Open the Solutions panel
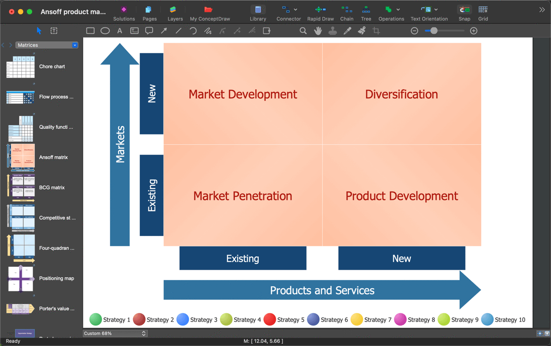This screenshot has height=346, width=551. point(124,12)
